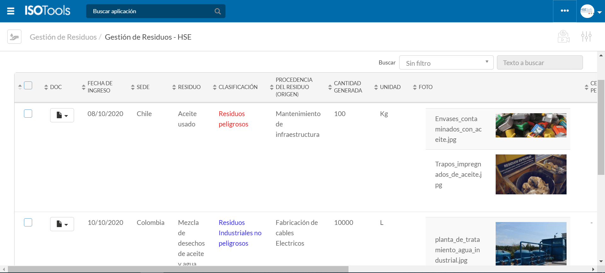
Task: Click the scroll up arrow
Action: tap(601, 55)
